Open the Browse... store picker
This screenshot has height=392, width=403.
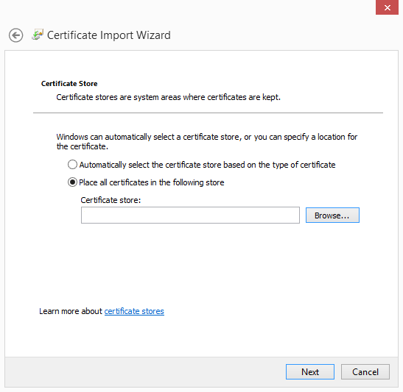tap(332, 215)
